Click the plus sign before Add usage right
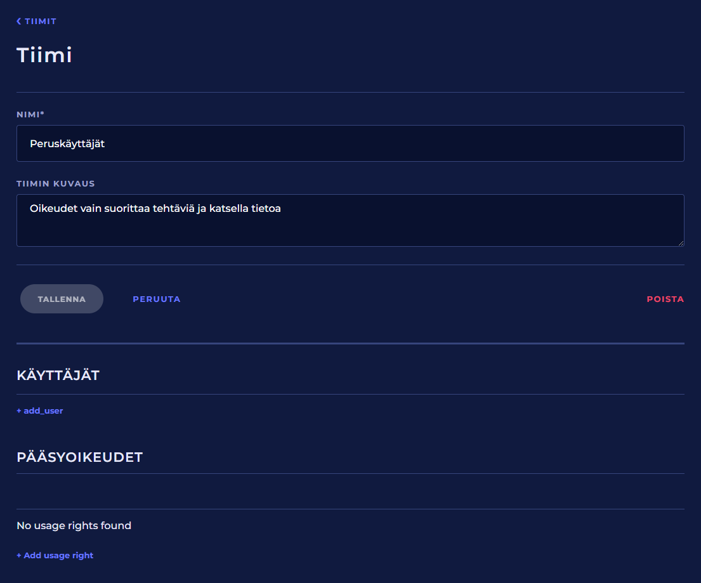Screen dimensions: 701x583 (x=19, y=556)
